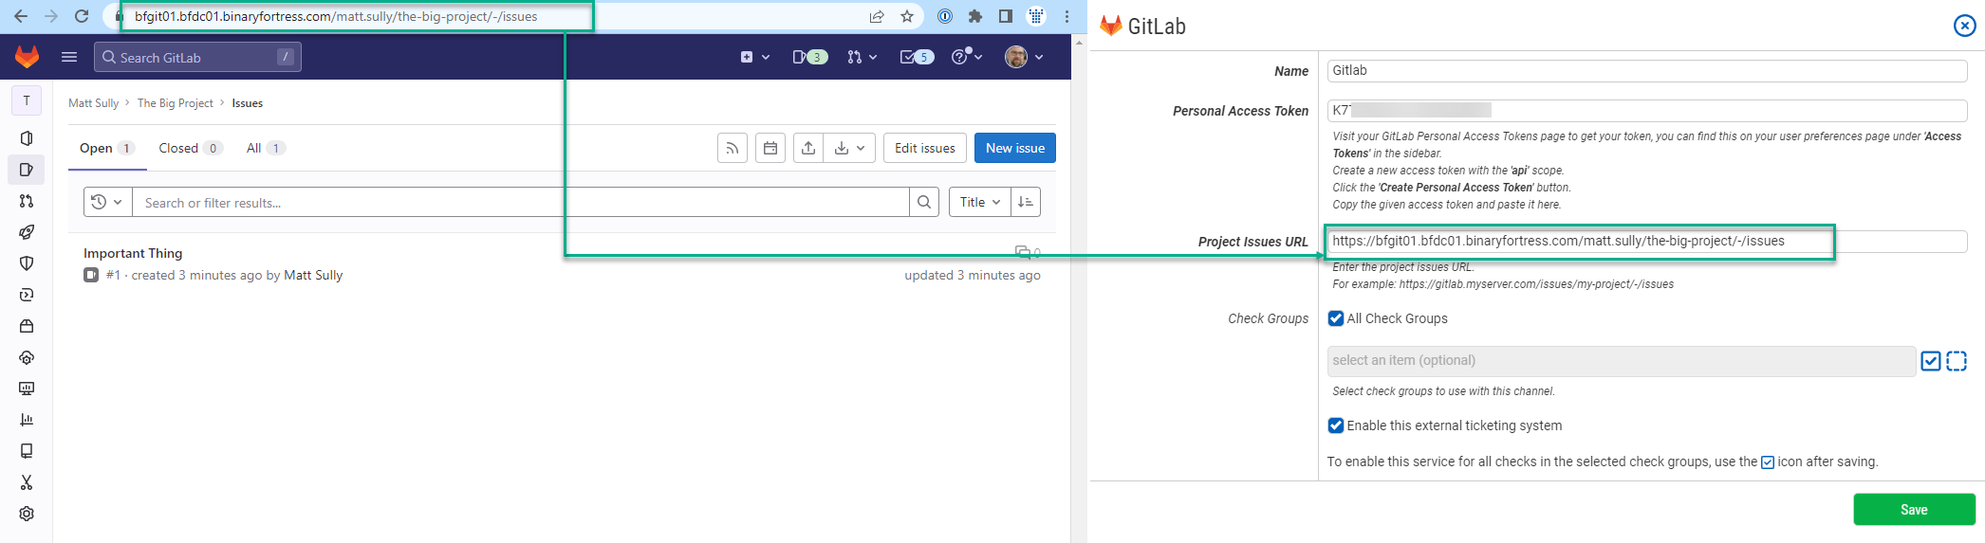The width and height of the screenshot is (1985, 543).
Task: Open the browser share page icon
Action: coord(877,16)
